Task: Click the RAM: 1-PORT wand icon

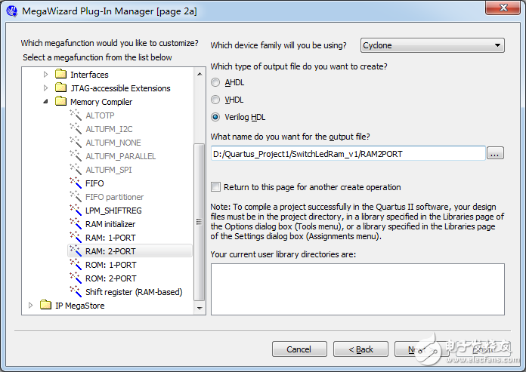Action: tap(76, 238)
